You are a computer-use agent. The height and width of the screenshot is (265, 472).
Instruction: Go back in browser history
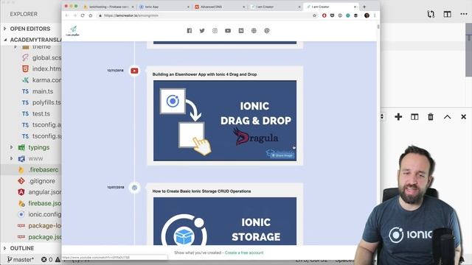click(x=67, y=15)
